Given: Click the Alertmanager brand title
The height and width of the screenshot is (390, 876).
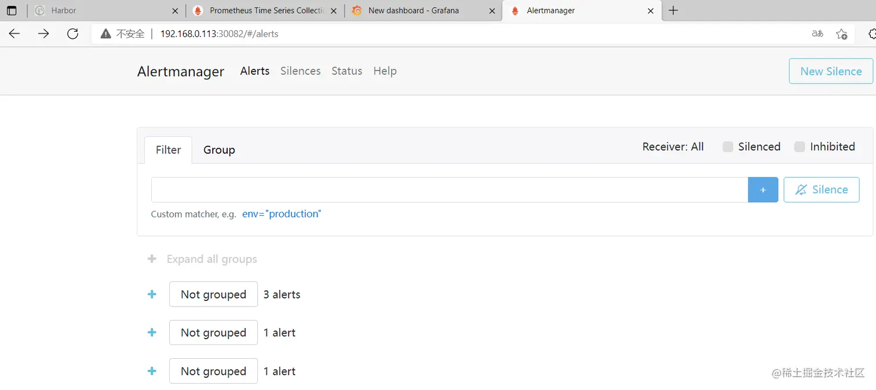Looking at the screenshot, I should coord(181,71).
